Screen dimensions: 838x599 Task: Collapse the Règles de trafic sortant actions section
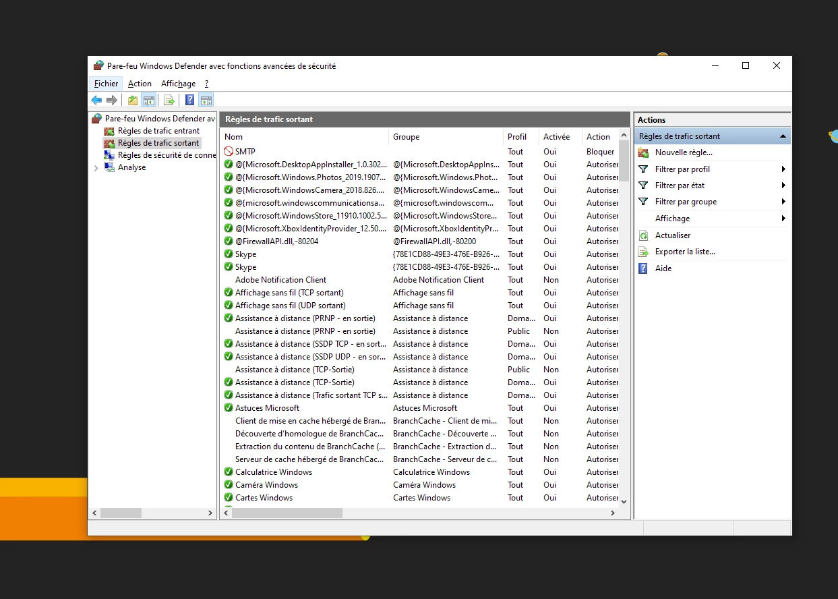coord(783,136)
